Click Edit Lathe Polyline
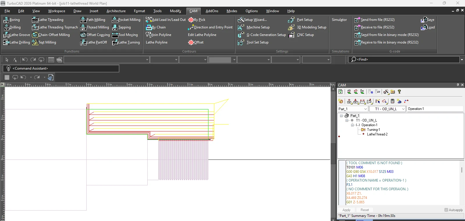Screen dimensions: 465x221 point(202,35)
